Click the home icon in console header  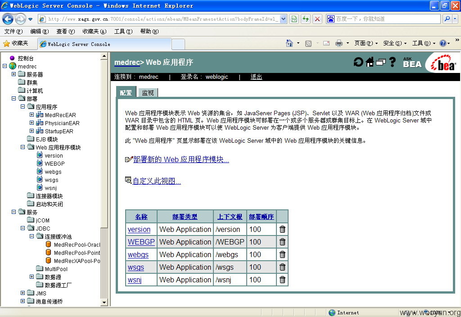pos(370,62)
